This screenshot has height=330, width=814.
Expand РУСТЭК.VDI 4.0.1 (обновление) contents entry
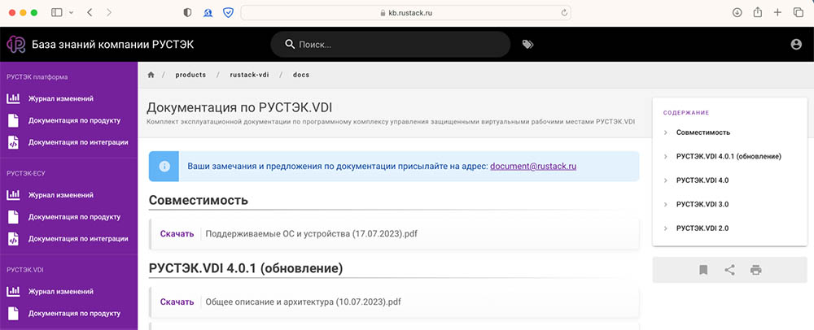[729, 156]
